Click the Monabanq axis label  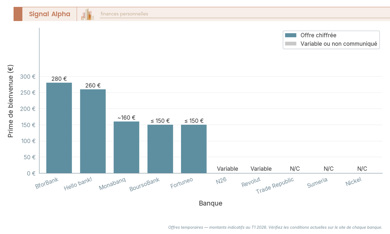[x=112, y=184]
